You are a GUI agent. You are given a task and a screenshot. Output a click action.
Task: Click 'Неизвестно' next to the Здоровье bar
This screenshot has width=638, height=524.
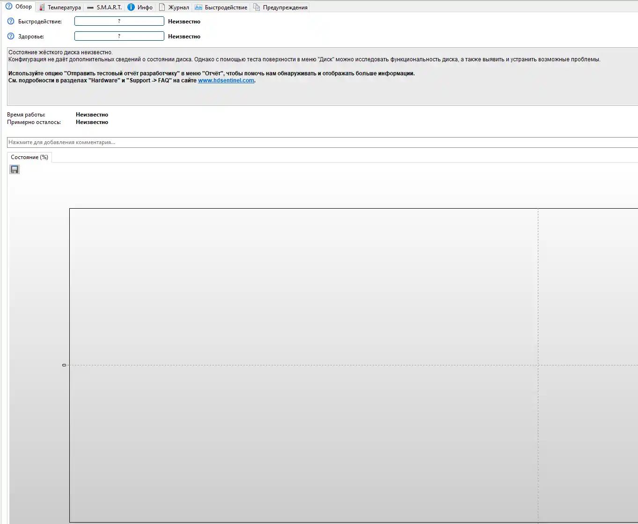[x=184, y=36]
